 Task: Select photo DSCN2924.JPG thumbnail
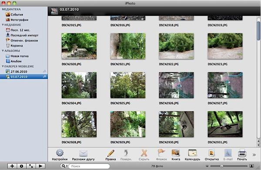point(79,85)
